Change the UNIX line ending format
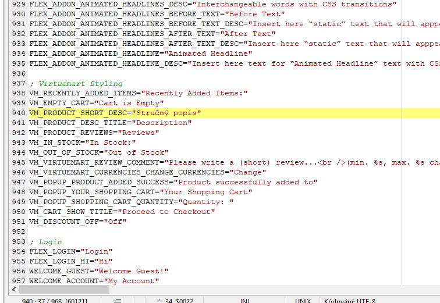Screen dimensions: 440x303 click(303, 301)
